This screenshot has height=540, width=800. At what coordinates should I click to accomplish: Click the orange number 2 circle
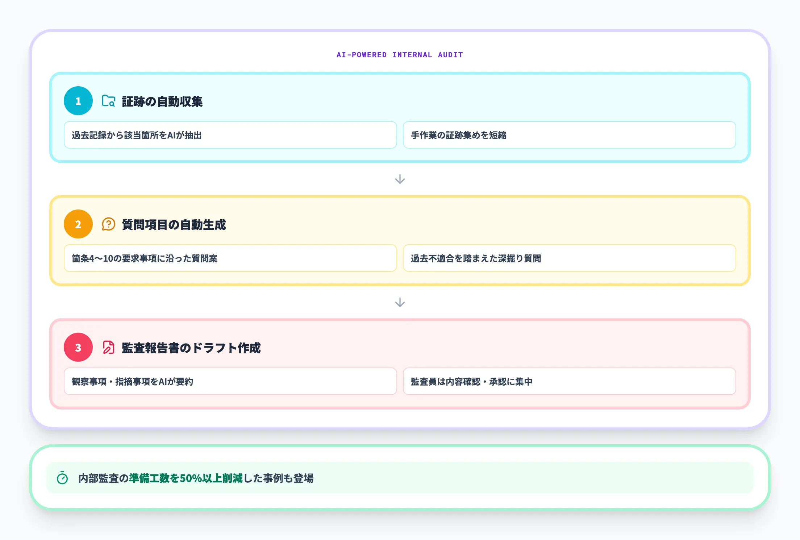tap(78, 224)
